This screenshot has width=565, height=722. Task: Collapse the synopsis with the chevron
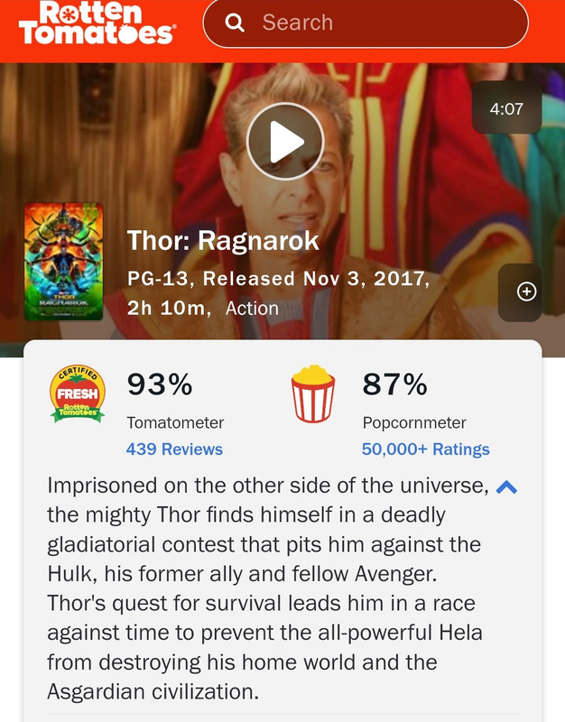[x=506, y=486]
